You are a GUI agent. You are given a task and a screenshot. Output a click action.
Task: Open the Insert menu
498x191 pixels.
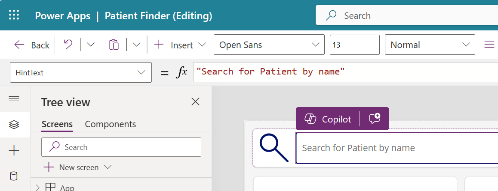click(180, 45)
